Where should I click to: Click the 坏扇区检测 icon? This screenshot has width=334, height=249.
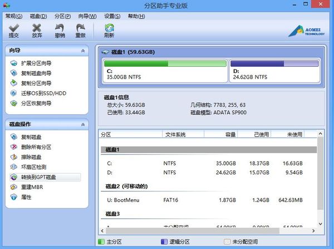(x=13, y=167)
